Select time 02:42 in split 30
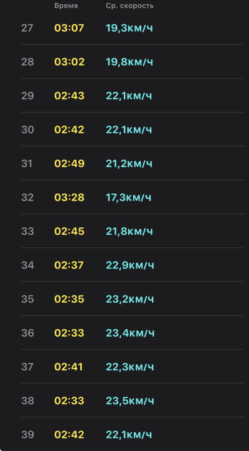Screen dimensions: 249x451 70,130
